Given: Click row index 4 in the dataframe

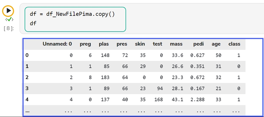Looking at the screenshot, I should pos(27,99).
